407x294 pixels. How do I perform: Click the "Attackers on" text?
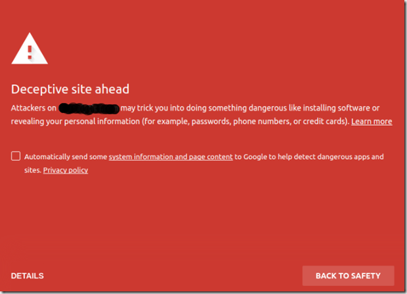(33, 108)
